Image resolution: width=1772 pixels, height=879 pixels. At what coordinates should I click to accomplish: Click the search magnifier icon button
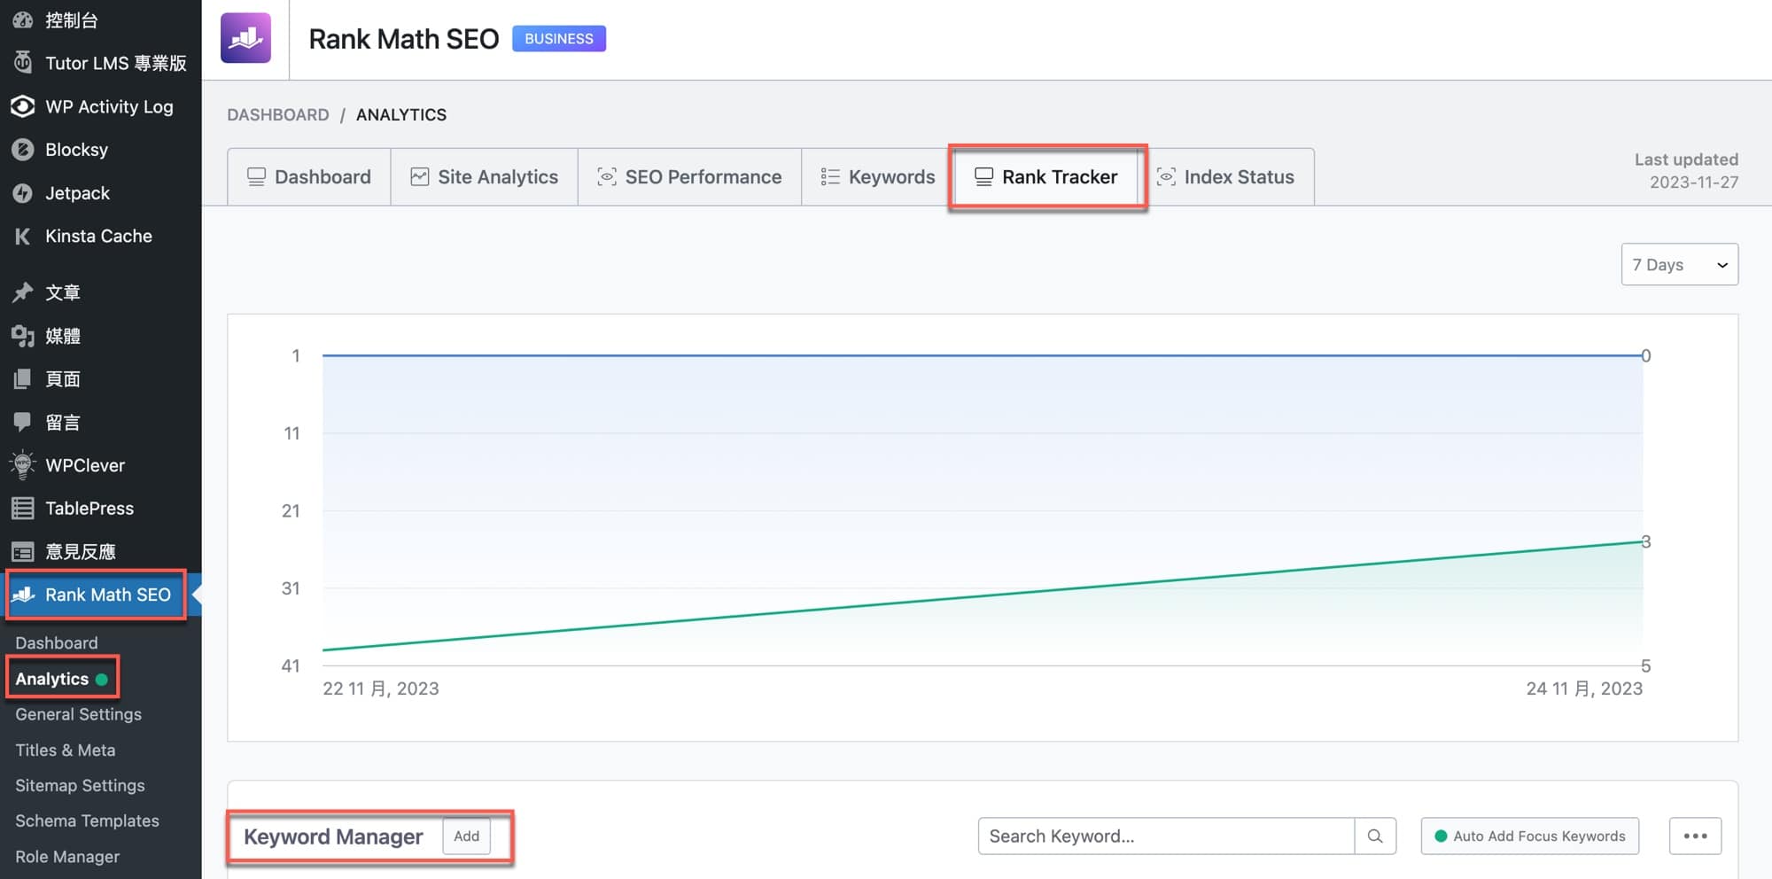(1375, 836)
